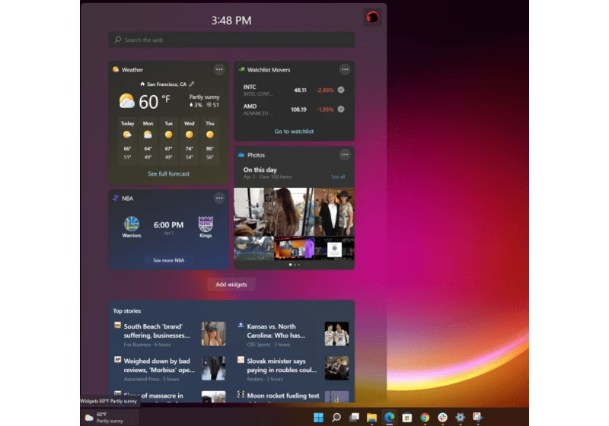Open Slovak minister story thumbnail
The width and height of the screenshot is (609, 426).
(336, 368)
